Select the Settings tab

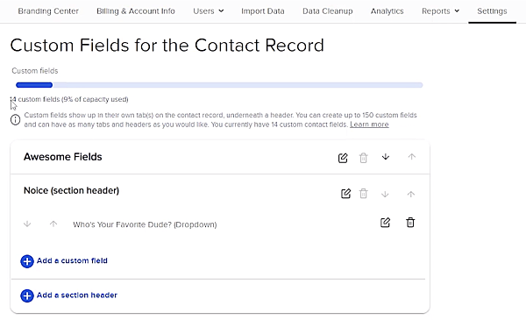click(492, 11)
